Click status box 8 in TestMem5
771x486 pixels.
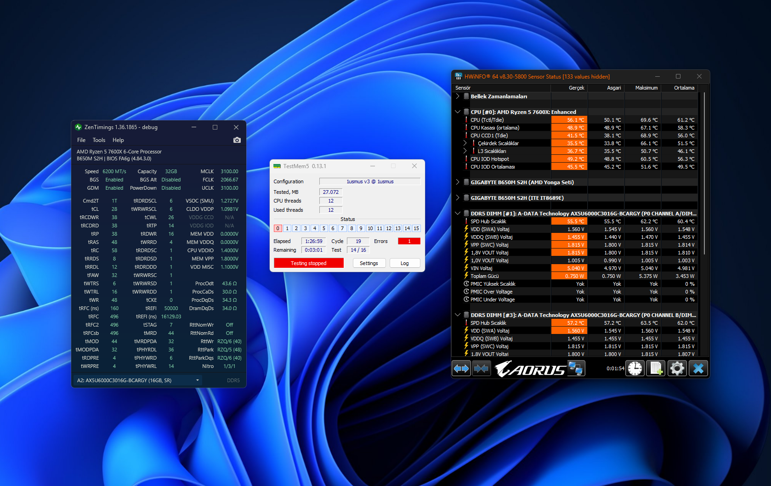tap(351, 228)
